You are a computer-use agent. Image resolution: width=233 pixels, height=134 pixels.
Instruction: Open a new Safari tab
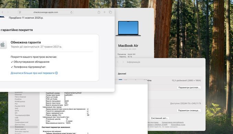pyautogui.click(x=105, y=12)
